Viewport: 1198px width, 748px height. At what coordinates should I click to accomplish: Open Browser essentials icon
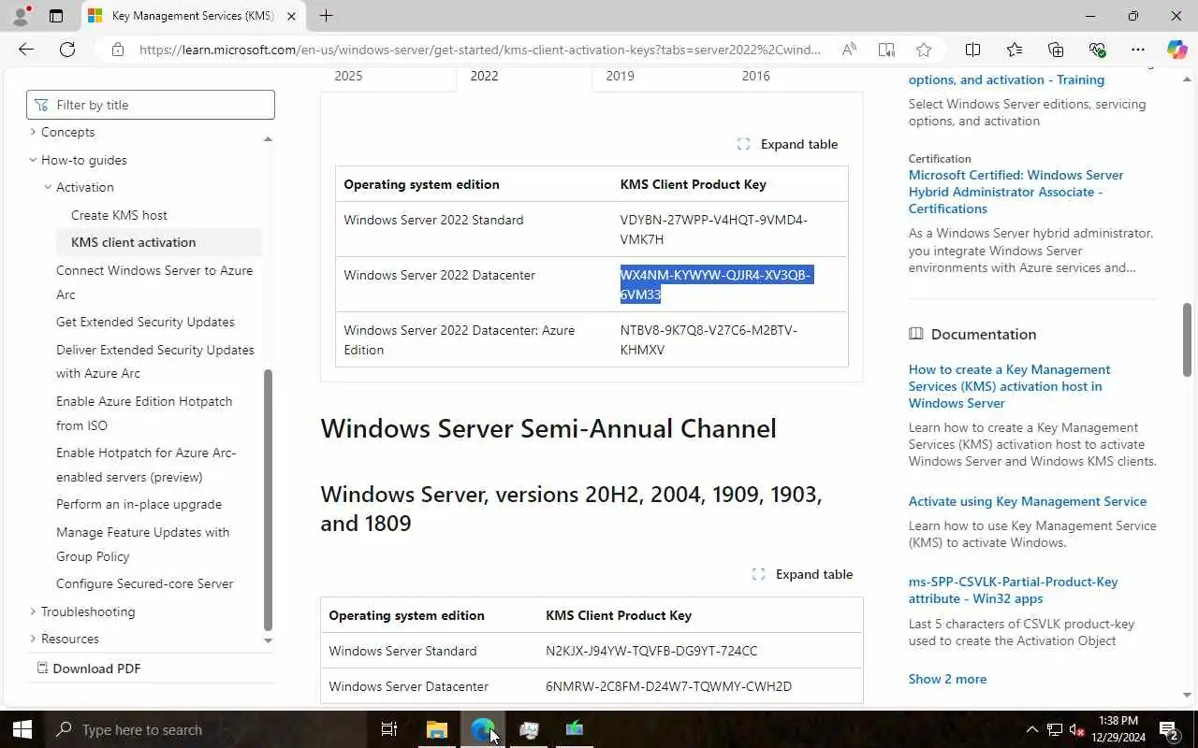point(1097,50)
